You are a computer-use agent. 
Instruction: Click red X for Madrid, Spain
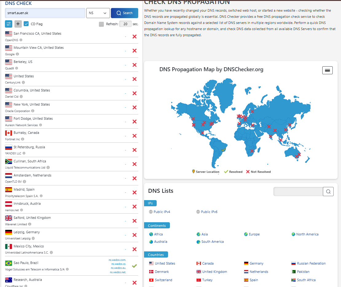(x=134, y=192)
